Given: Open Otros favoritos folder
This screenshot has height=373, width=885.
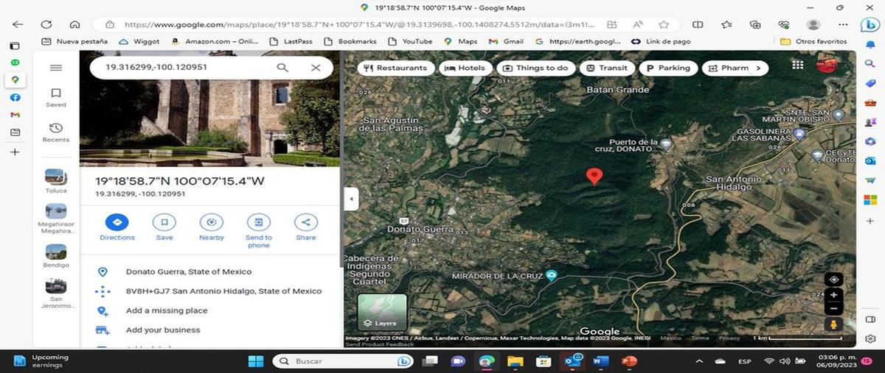Looking at the screenshot, I should click(x=813, y=41).
